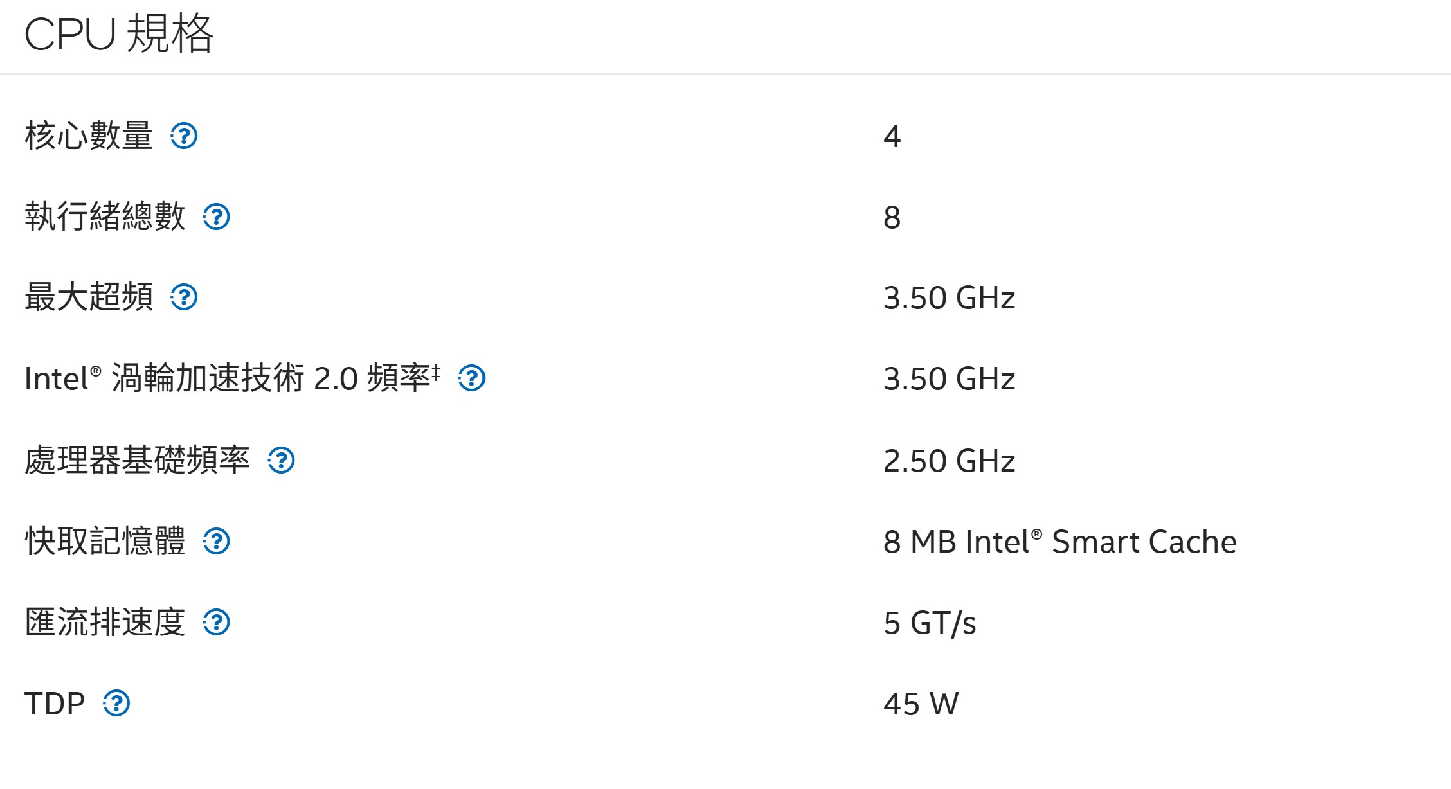Select the 2.50 GHz base frequency value

(x=950, y=461)
